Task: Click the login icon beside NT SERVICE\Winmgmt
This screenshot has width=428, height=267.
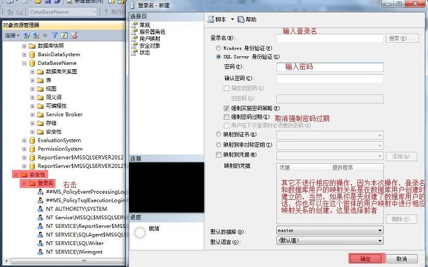Action: pyautogui.click(x=40, y=252)
